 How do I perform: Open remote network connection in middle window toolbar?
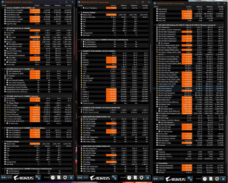click(115, 178)
